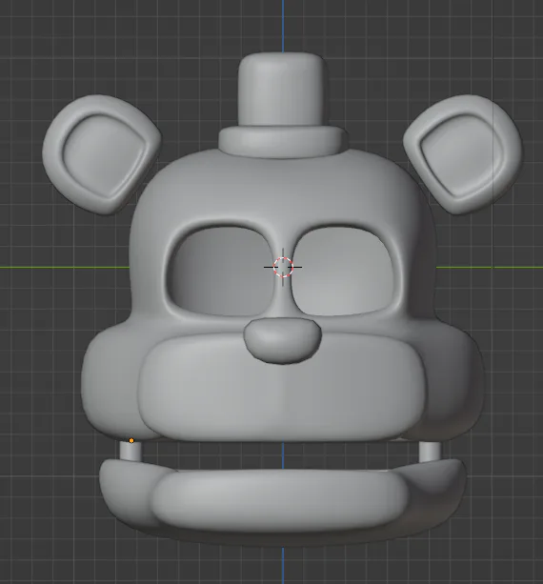Screen dimensions: 543x584
Task: Click the orange object origin dot
Action: click(x=131, y=440)
